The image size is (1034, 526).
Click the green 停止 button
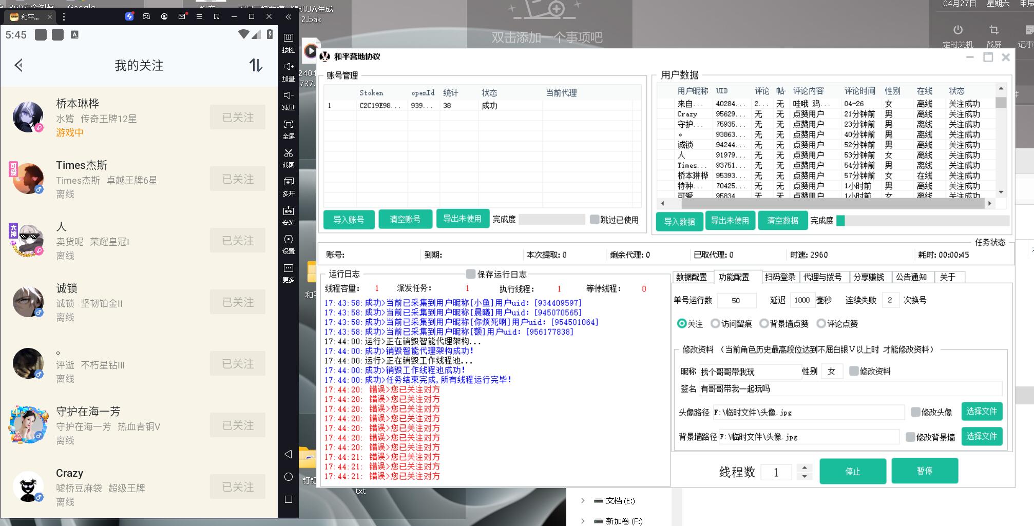coord(852,471)
